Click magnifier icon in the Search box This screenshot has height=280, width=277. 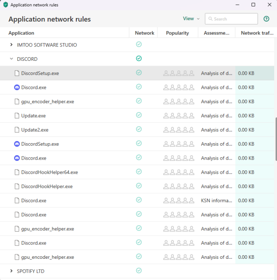point(210,19)
